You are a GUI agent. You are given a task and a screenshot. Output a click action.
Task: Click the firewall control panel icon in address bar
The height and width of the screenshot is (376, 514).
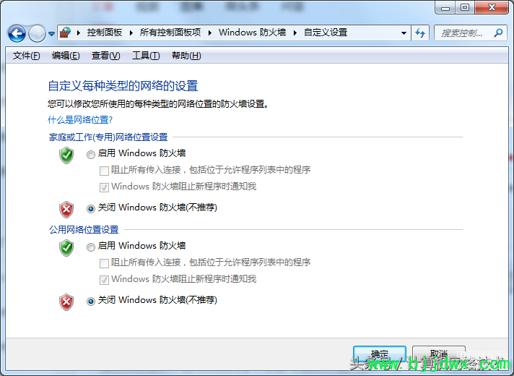click(x=66, y=33)
